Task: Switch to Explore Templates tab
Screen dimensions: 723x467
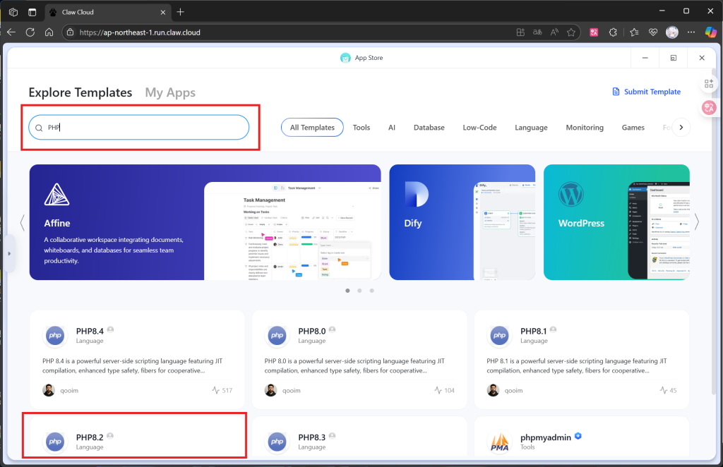Action: pos(80,92)
